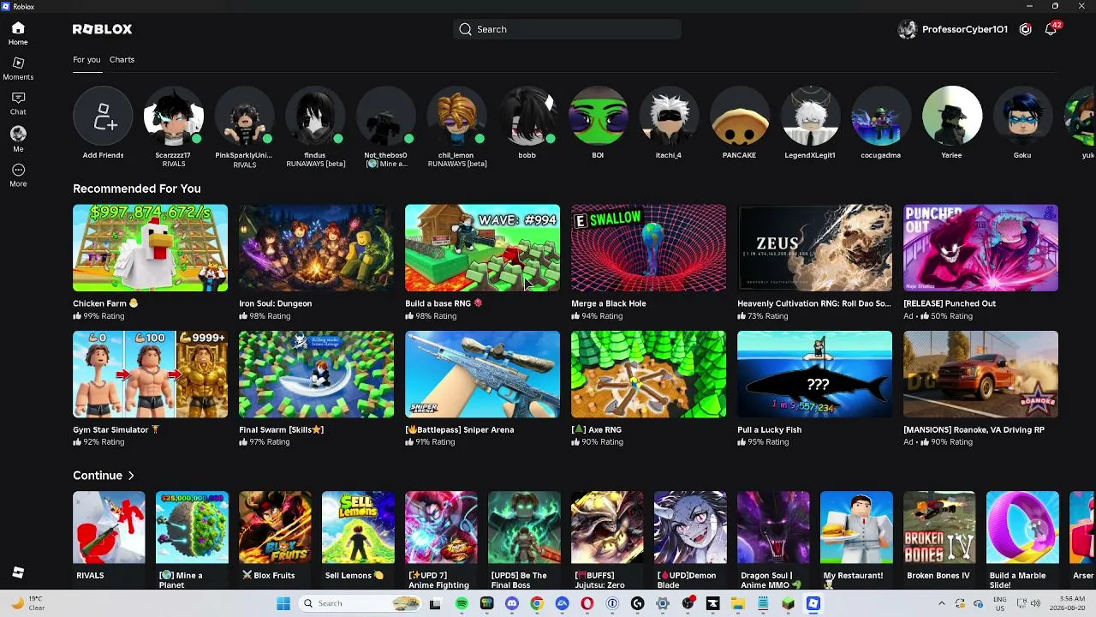Open friend Goku avatar
This screenshot has height=617, width=1096.
[1022, 116]
